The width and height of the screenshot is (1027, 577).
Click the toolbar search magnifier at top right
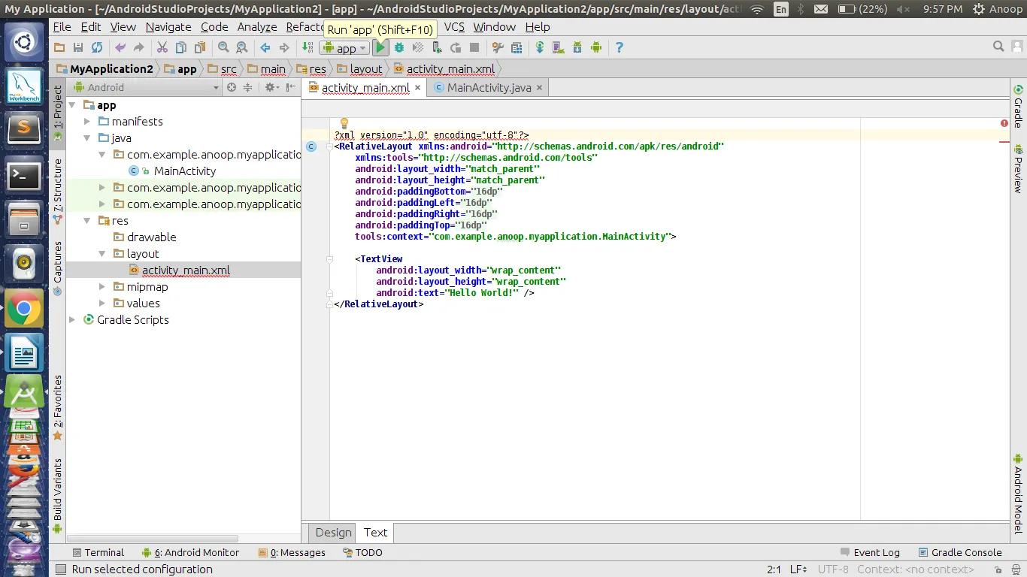point(998,47)
